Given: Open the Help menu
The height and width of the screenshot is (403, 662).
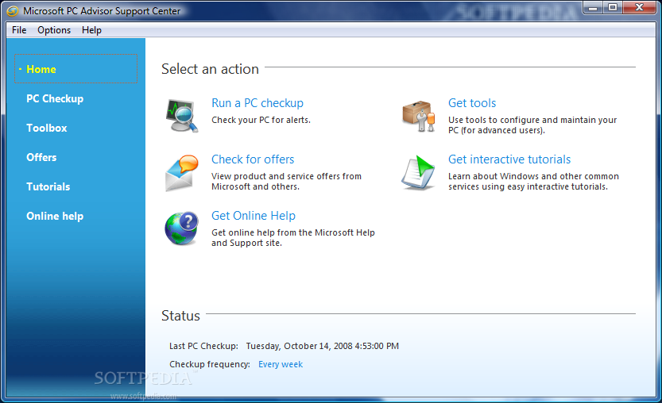Looking at the screenshot, I should click(91, 30).
